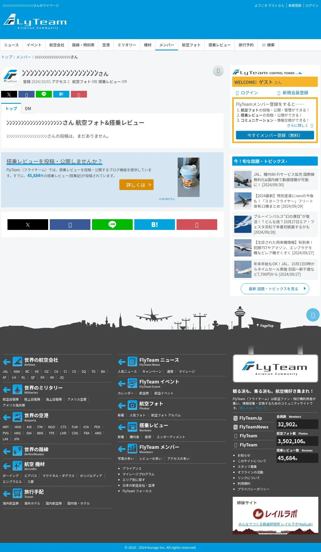
Task: Share on X with the large black button
Action: [28, 225]
